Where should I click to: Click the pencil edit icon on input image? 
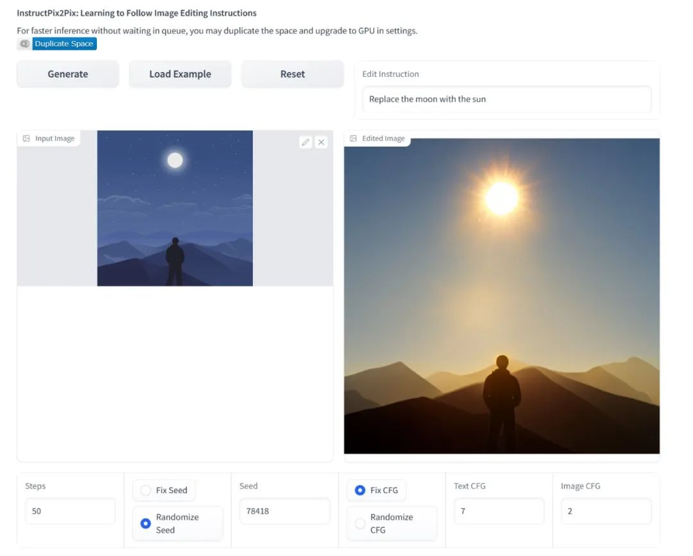[x=305, y=142]
